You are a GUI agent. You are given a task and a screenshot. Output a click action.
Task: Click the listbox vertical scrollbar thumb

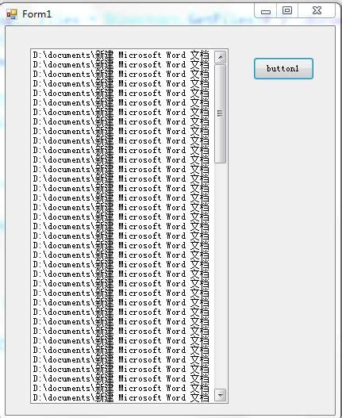coord(221,114)
